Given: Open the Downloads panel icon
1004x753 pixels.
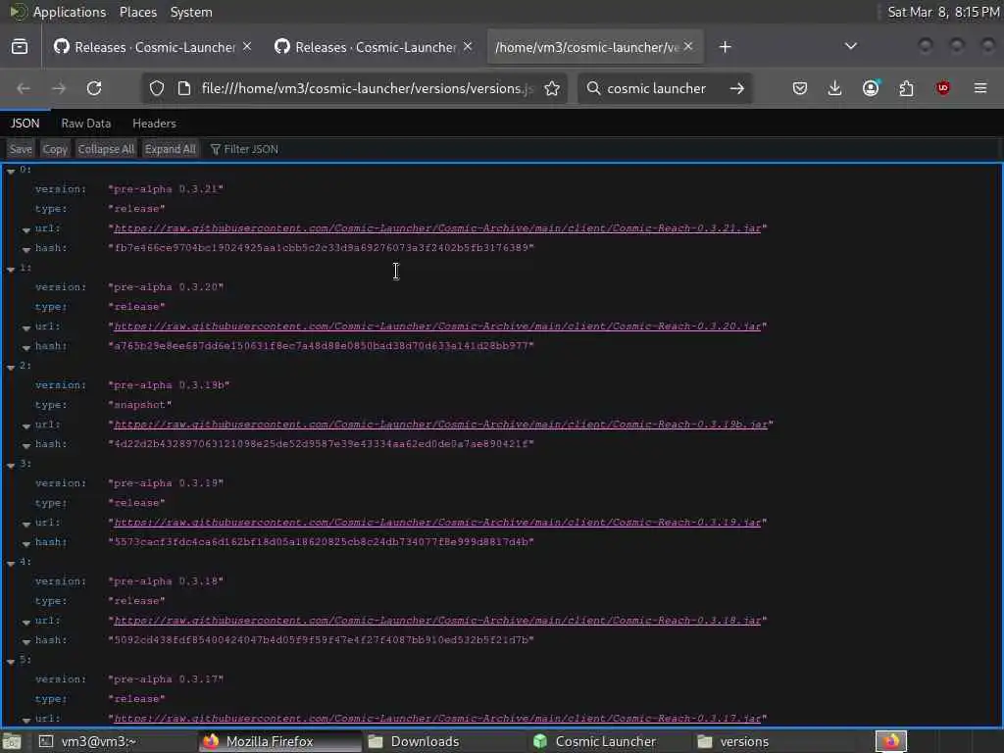Looking at the screenshot, I should [835, 88].
